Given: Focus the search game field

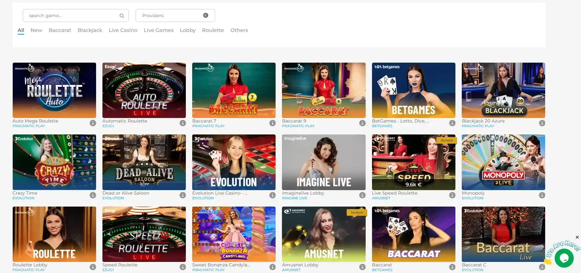Looking at the screenshot, I should (76, 16).
